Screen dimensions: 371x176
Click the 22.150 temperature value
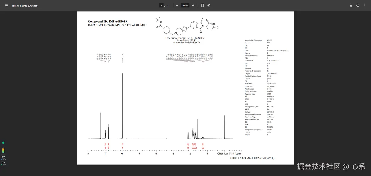(x=269, y=130)
